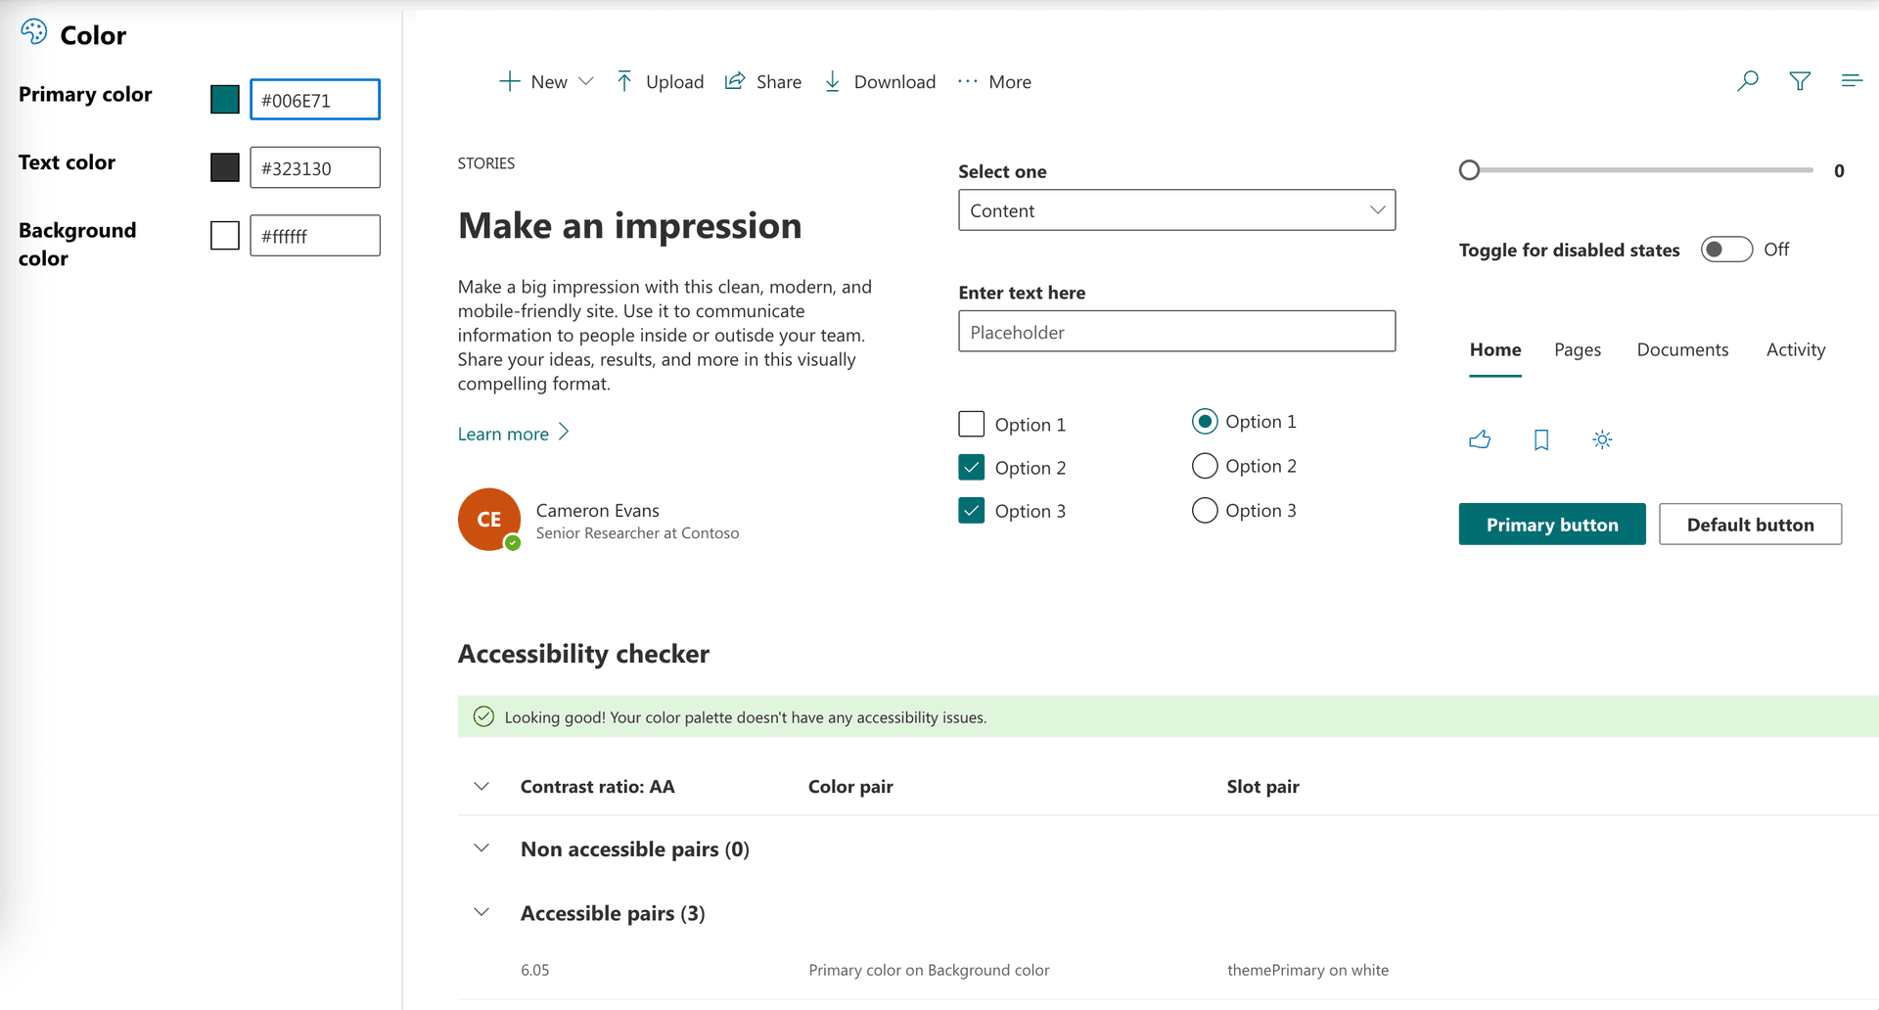
Task: Click the Share icon
Action: coord(734,80)
